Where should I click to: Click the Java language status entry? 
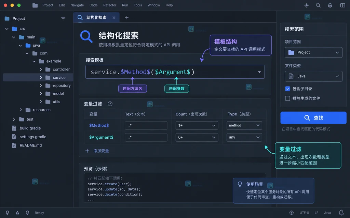(x=327, y=213)
